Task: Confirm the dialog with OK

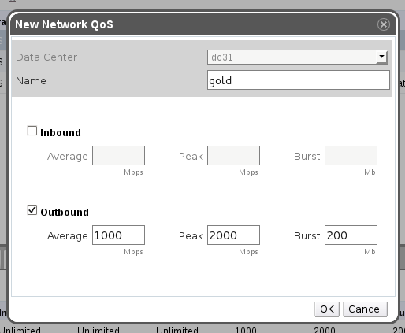Action: (x=327, y=309)
